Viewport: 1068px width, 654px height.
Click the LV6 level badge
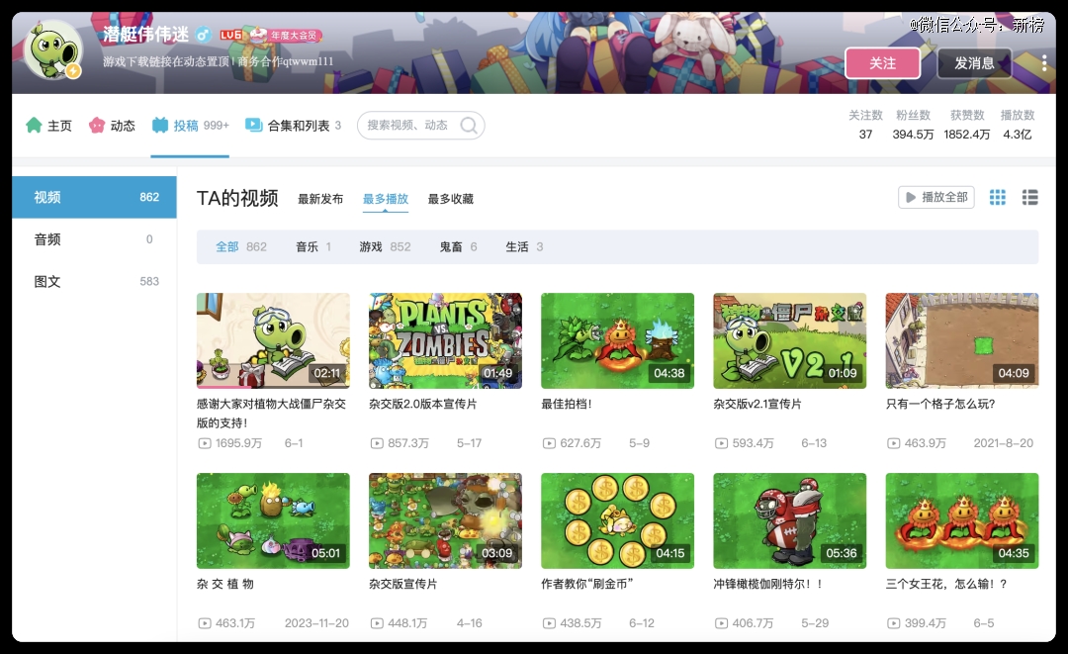coord(230,35)
